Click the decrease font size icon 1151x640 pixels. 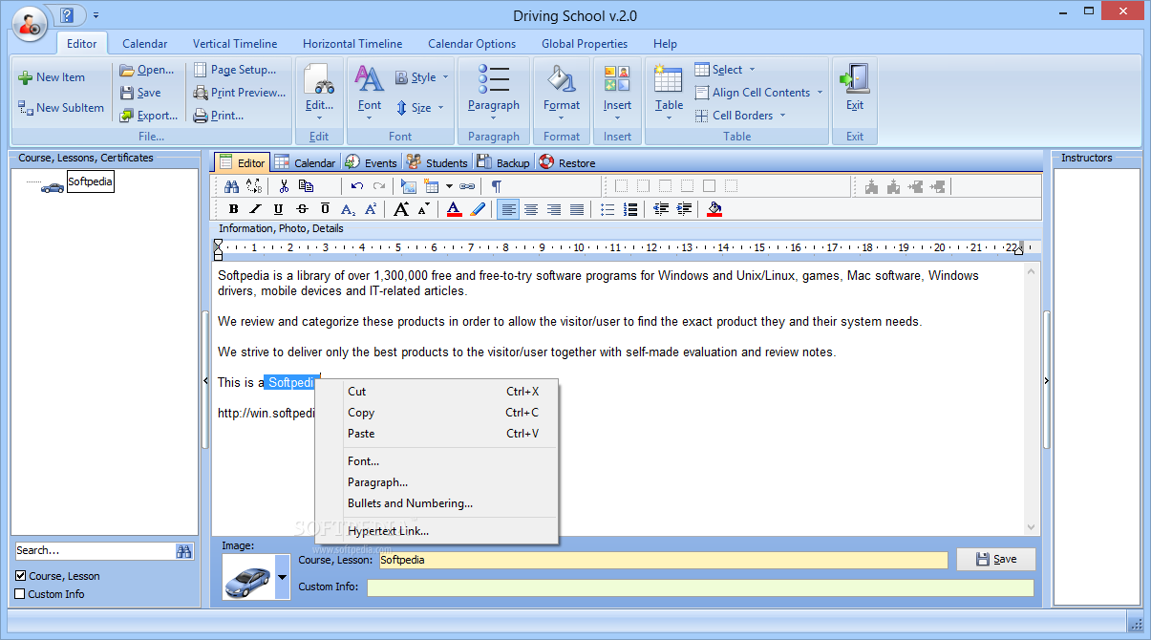pyautogui.click(x=423, y=209)
